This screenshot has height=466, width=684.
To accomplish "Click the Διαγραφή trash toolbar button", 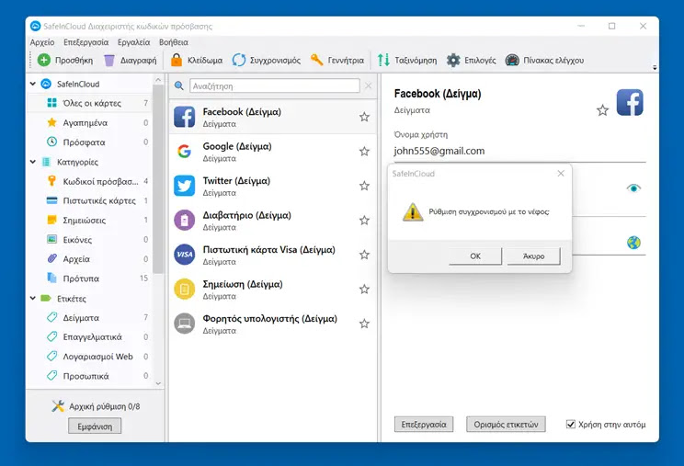I will click(130, 60).
